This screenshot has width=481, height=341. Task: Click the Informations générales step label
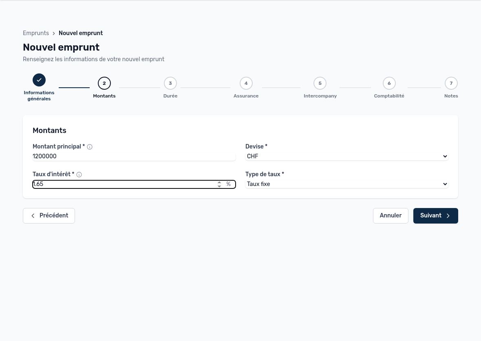[39, 96]
